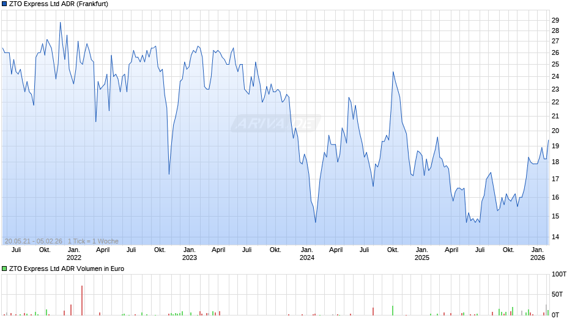Viewport: 575px width, 321px height.
Task: Click the '1 Tick = 1 Woche' label
Action: point(93,241)
